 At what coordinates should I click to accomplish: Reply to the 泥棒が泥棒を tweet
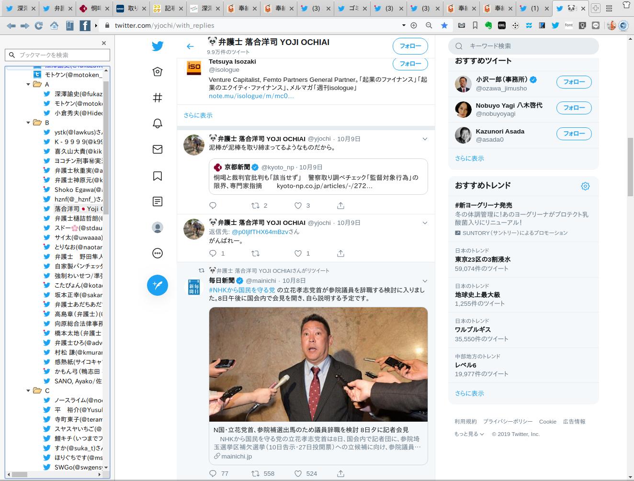pyautogui.click(x=213, y=205)
